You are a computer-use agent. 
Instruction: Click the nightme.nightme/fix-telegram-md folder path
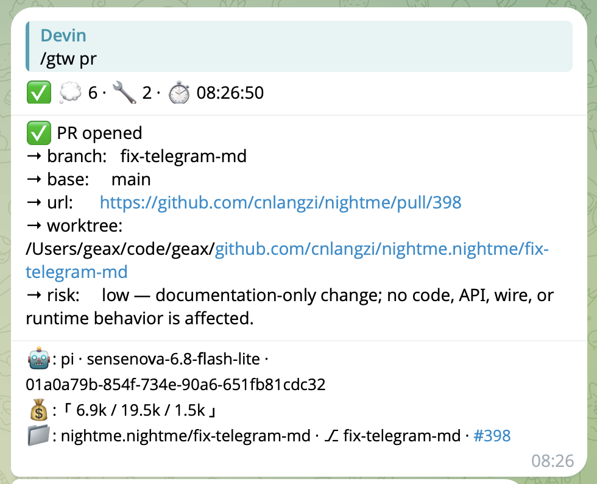[x=185, y=436]
